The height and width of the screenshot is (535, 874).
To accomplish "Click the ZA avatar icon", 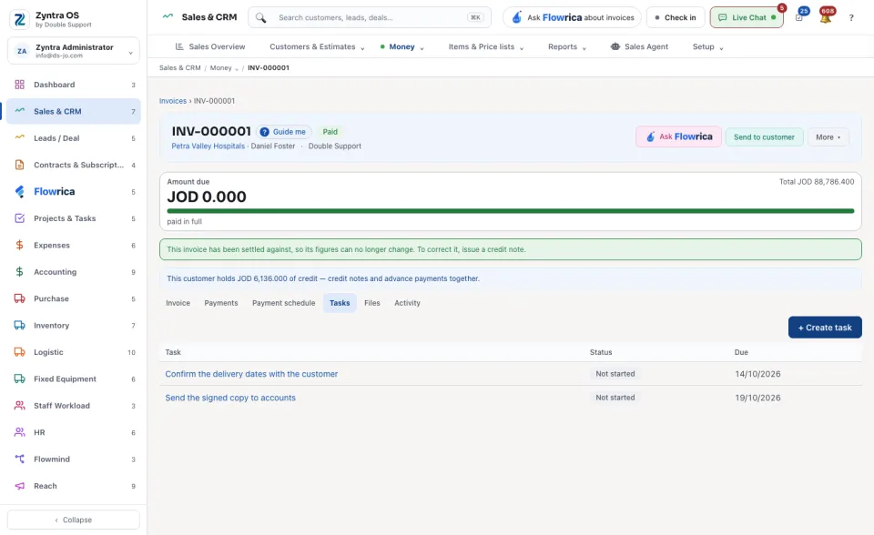I will 22,51.
